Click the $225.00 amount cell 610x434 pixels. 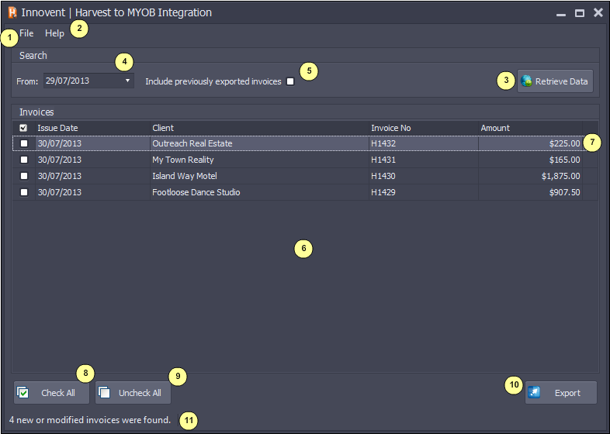(x=530, y=143)
